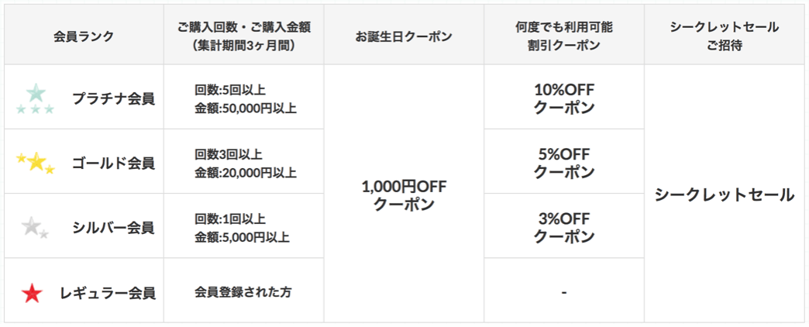Click the シークレットセール ご招待 header
Image resolution: width=809 pixels, height=327 pixels.
click(x=724, y=36)
